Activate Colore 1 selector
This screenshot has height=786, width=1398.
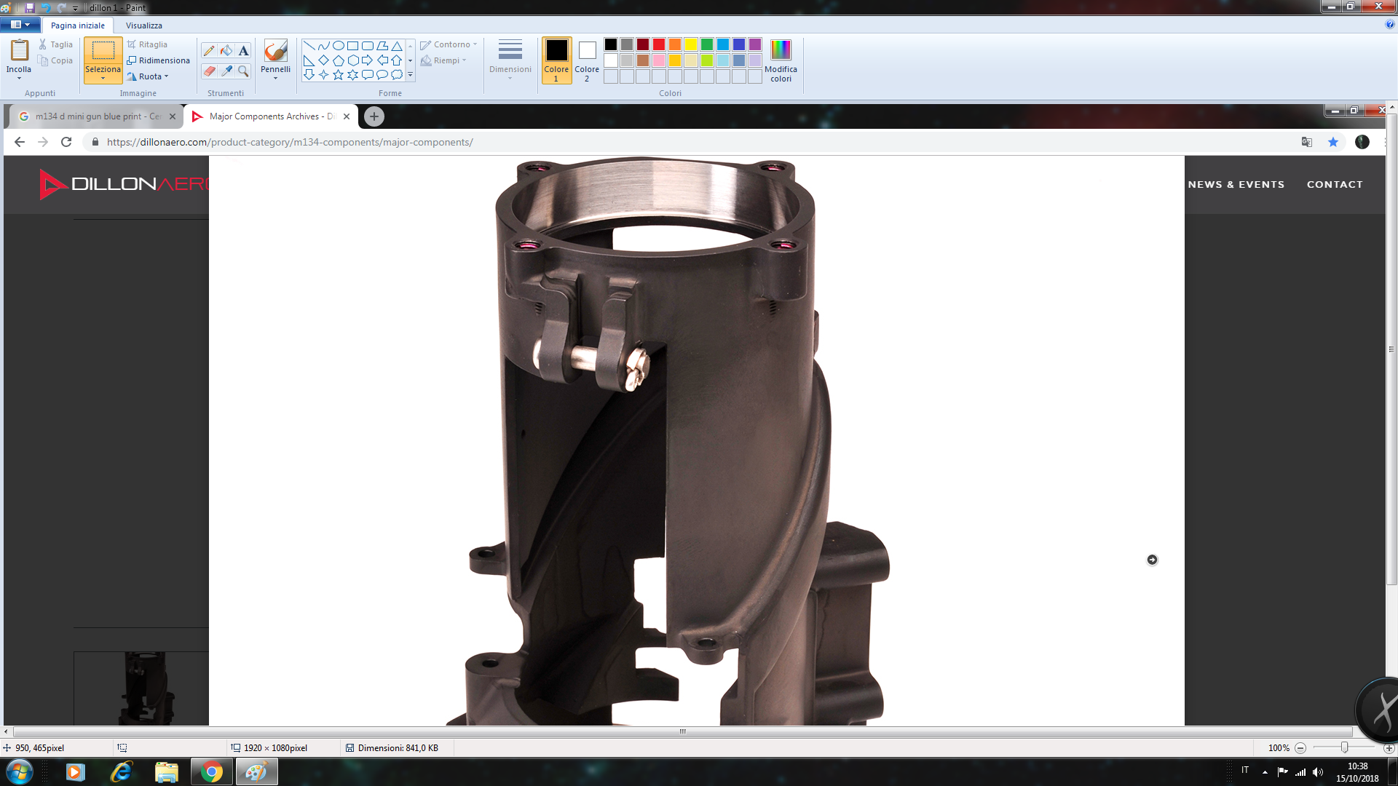tap(556, 50)
